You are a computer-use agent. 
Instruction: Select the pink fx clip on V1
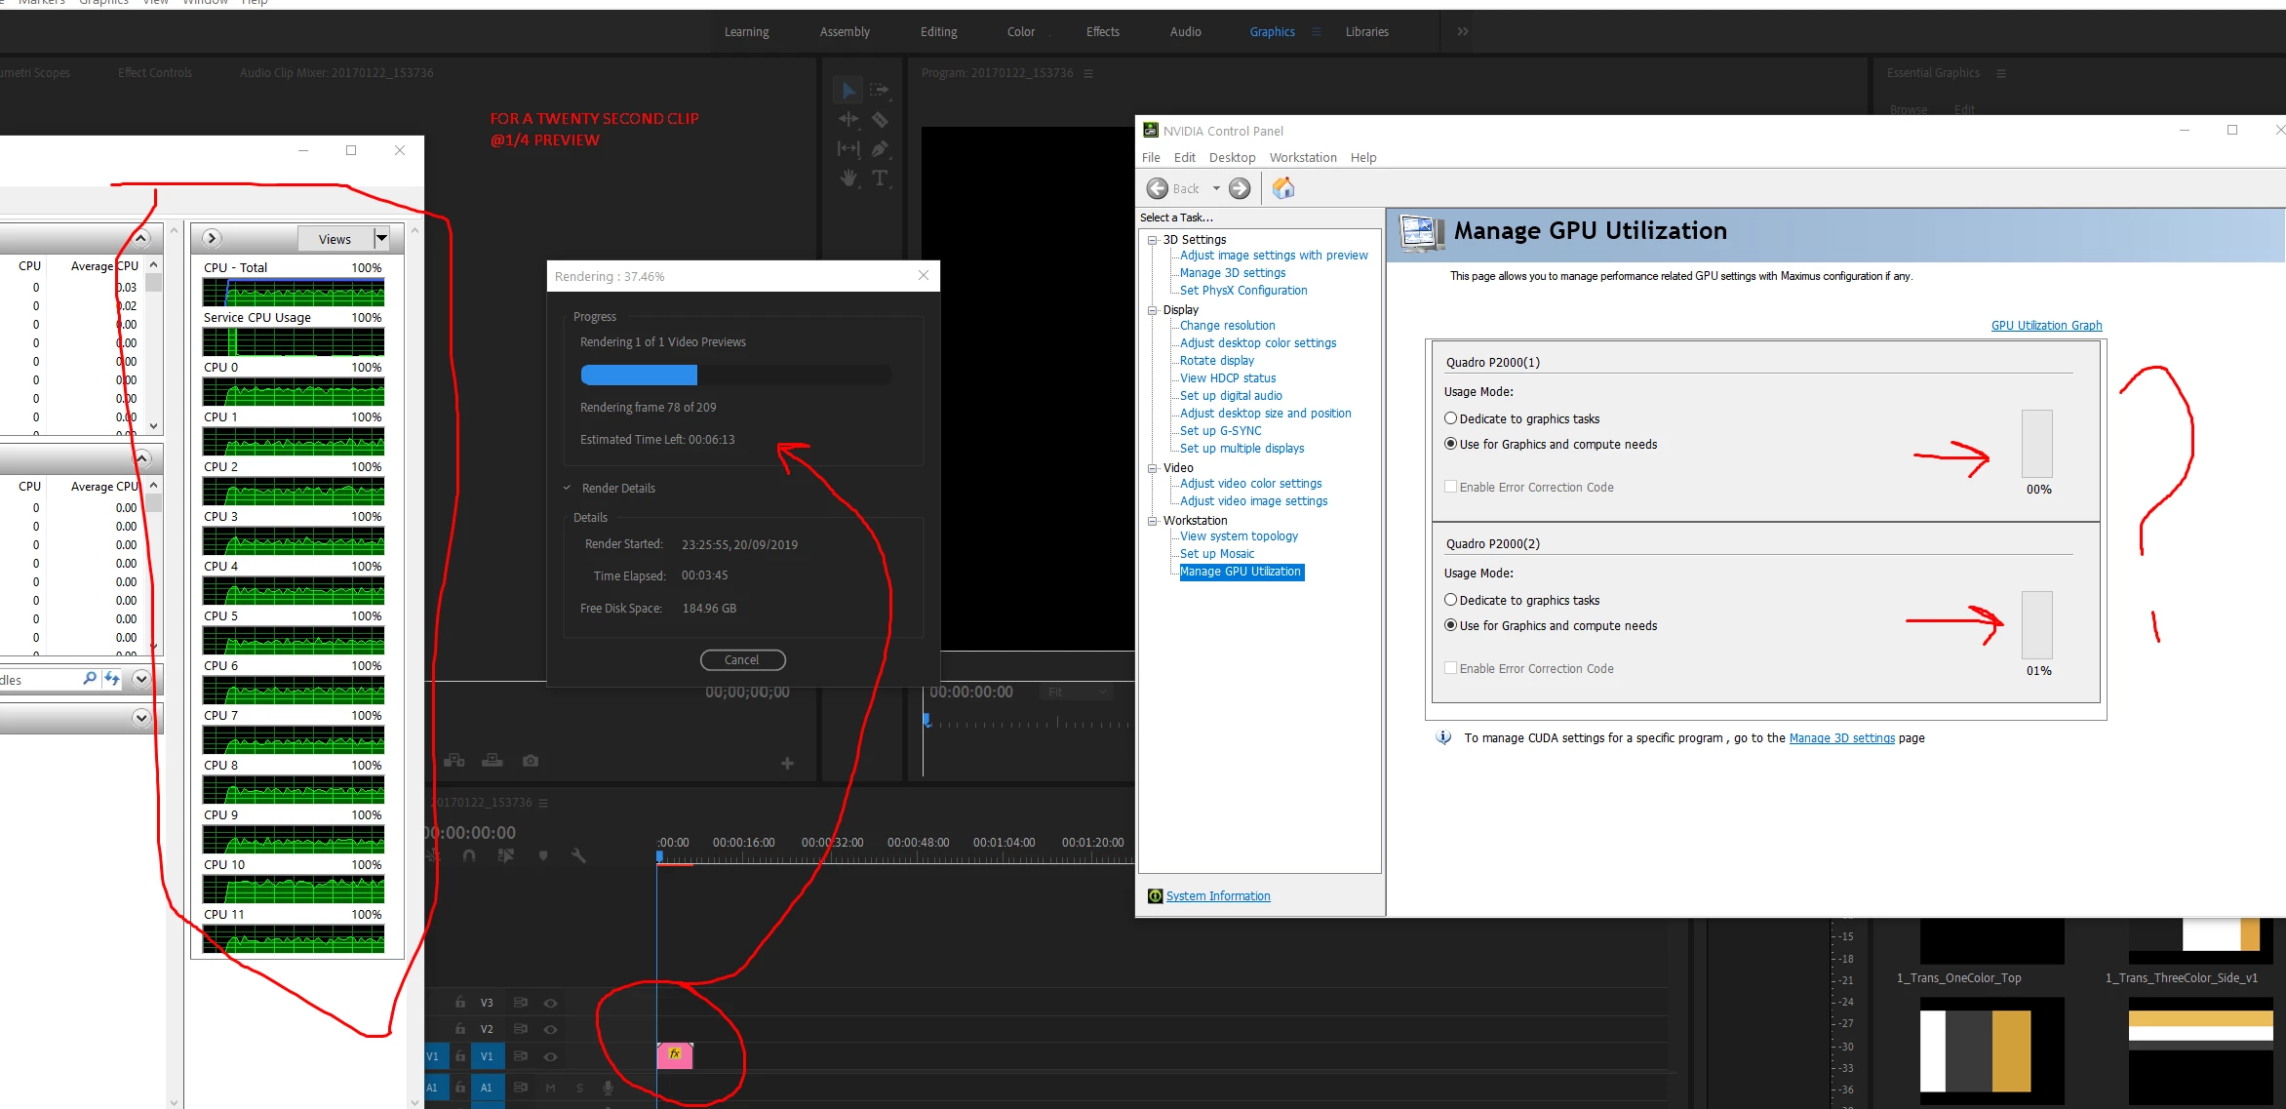point(675,1055)
